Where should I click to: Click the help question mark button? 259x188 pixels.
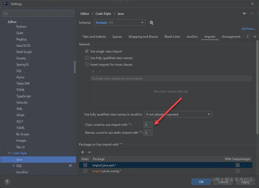pos(7,182)
